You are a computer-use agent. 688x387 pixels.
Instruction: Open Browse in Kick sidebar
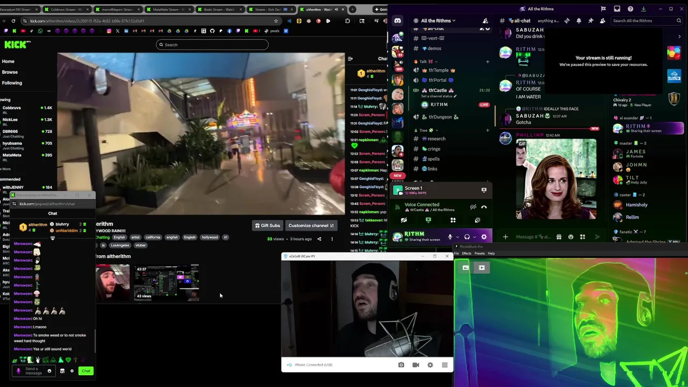point(10,72)
